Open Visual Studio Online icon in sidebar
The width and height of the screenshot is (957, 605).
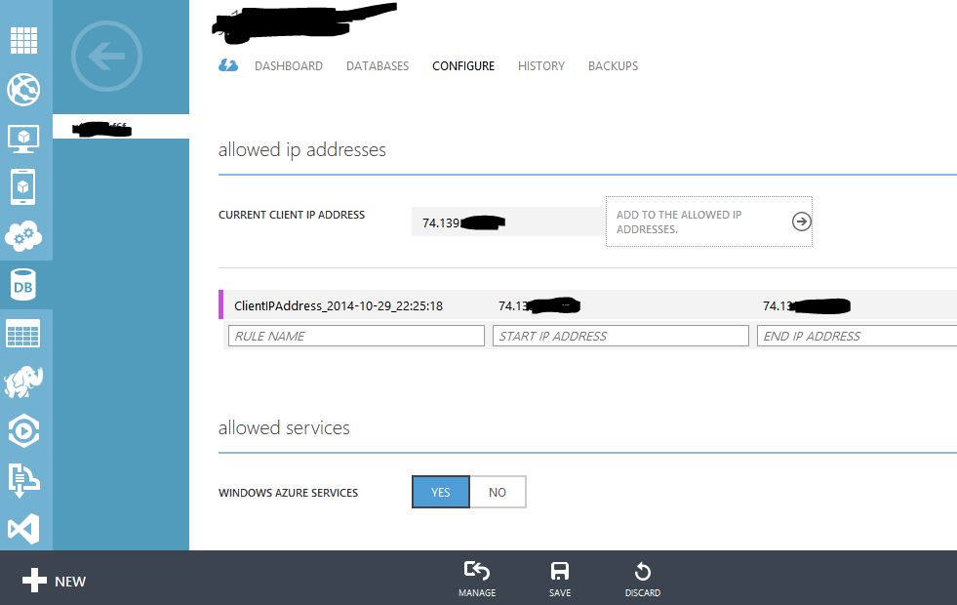coord(23,529)
